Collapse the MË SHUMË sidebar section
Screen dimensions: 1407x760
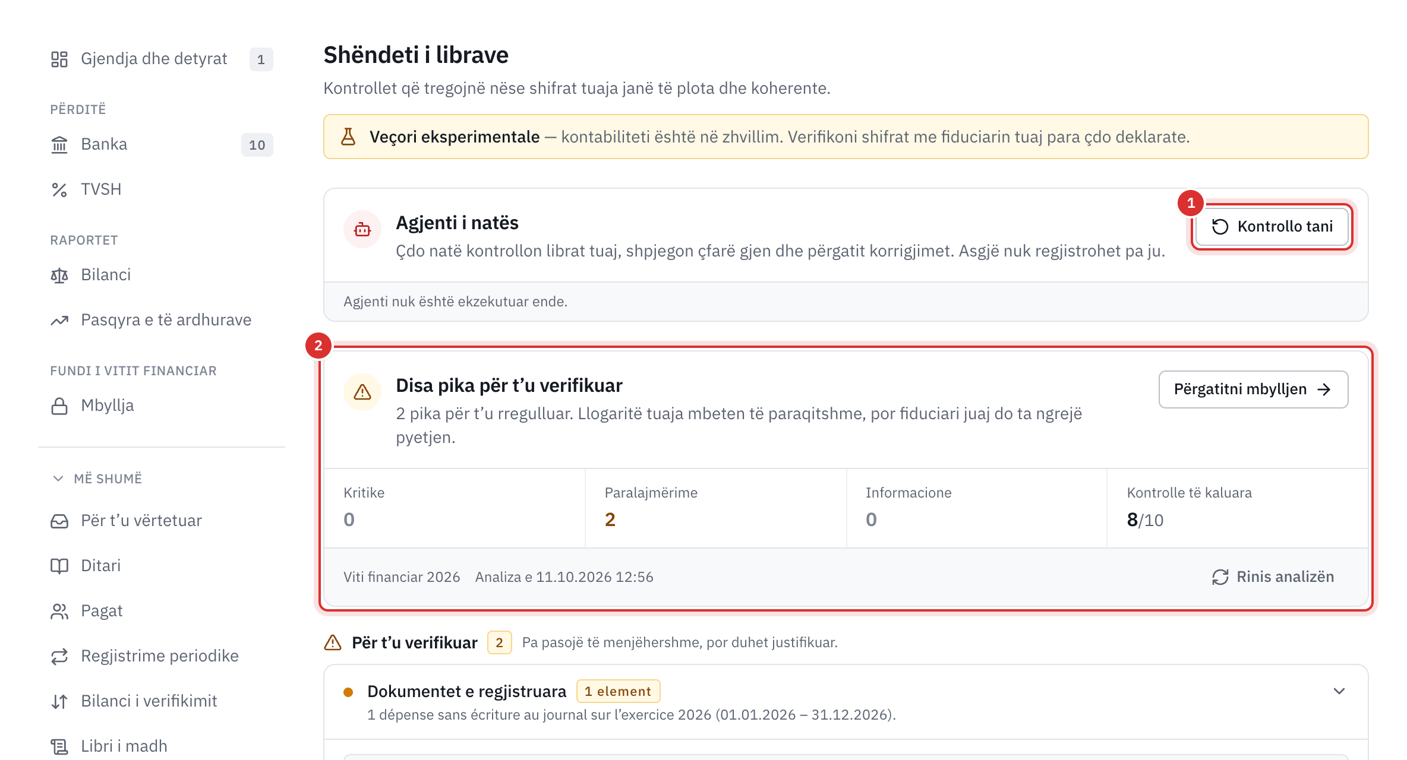[97, 479]
